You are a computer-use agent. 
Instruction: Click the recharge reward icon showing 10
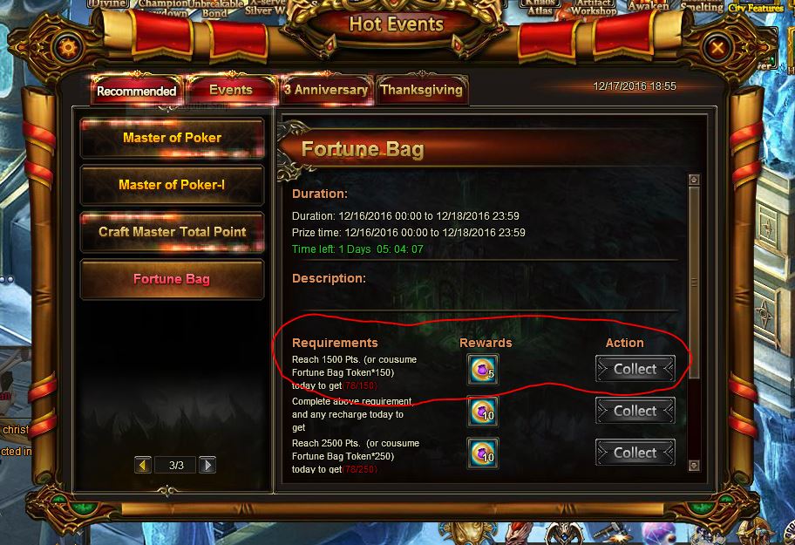[x=482, y=412]
